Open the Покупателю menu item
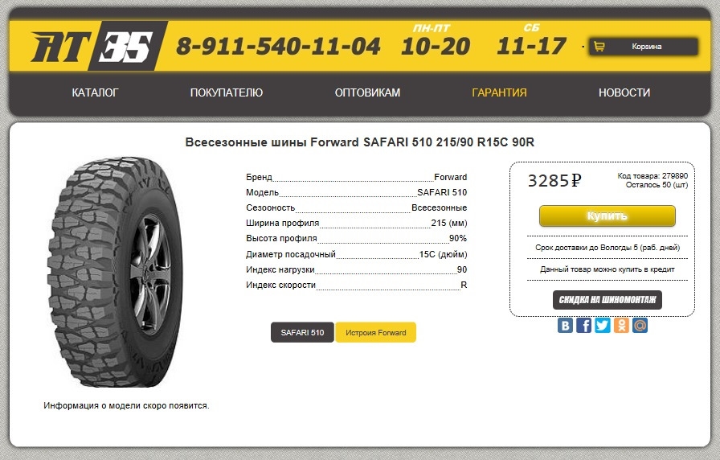720x460 pixels. 227,92
